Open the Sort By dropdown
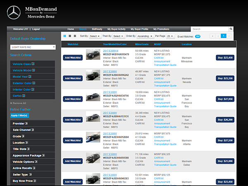This screenshot has height=186, width=248. (95, 36)
